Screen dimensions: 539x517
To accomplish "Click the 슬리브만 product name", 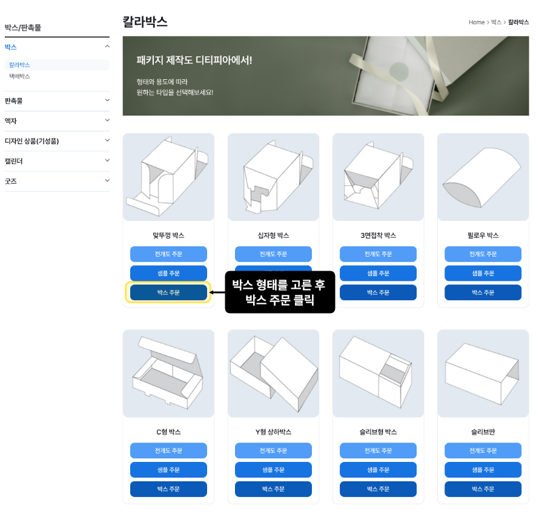I will [483, 432].
